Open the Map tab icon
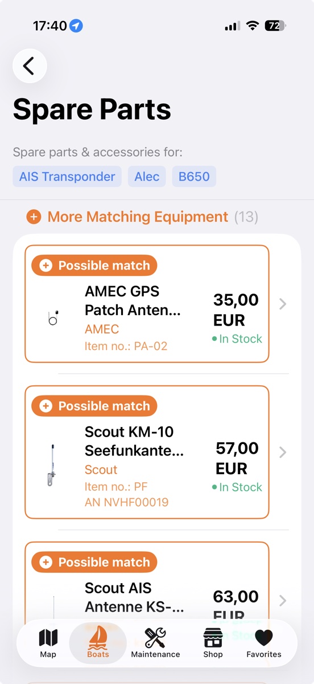Viewport: 314px width, 684px height. 48,637
